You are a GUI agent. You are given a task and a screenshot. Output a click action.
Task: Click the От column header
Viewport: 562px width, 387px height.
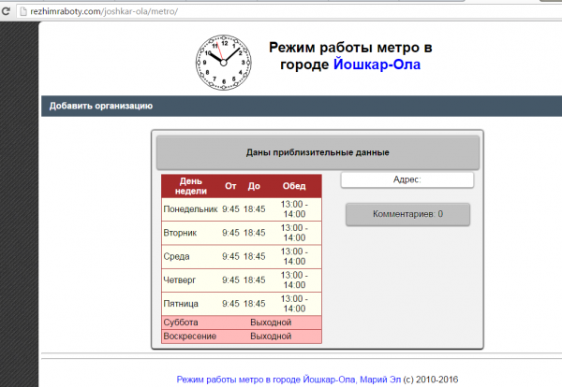230,185
